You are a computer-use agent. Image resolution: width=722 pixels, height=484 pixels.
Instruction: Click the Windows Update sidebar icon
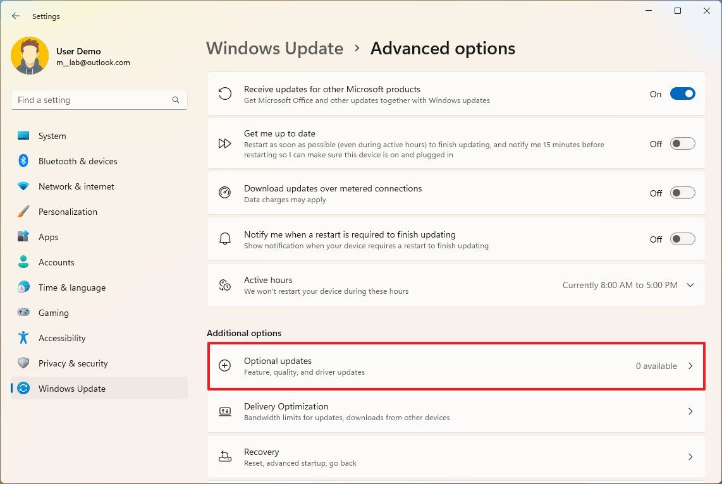[22, 389]
